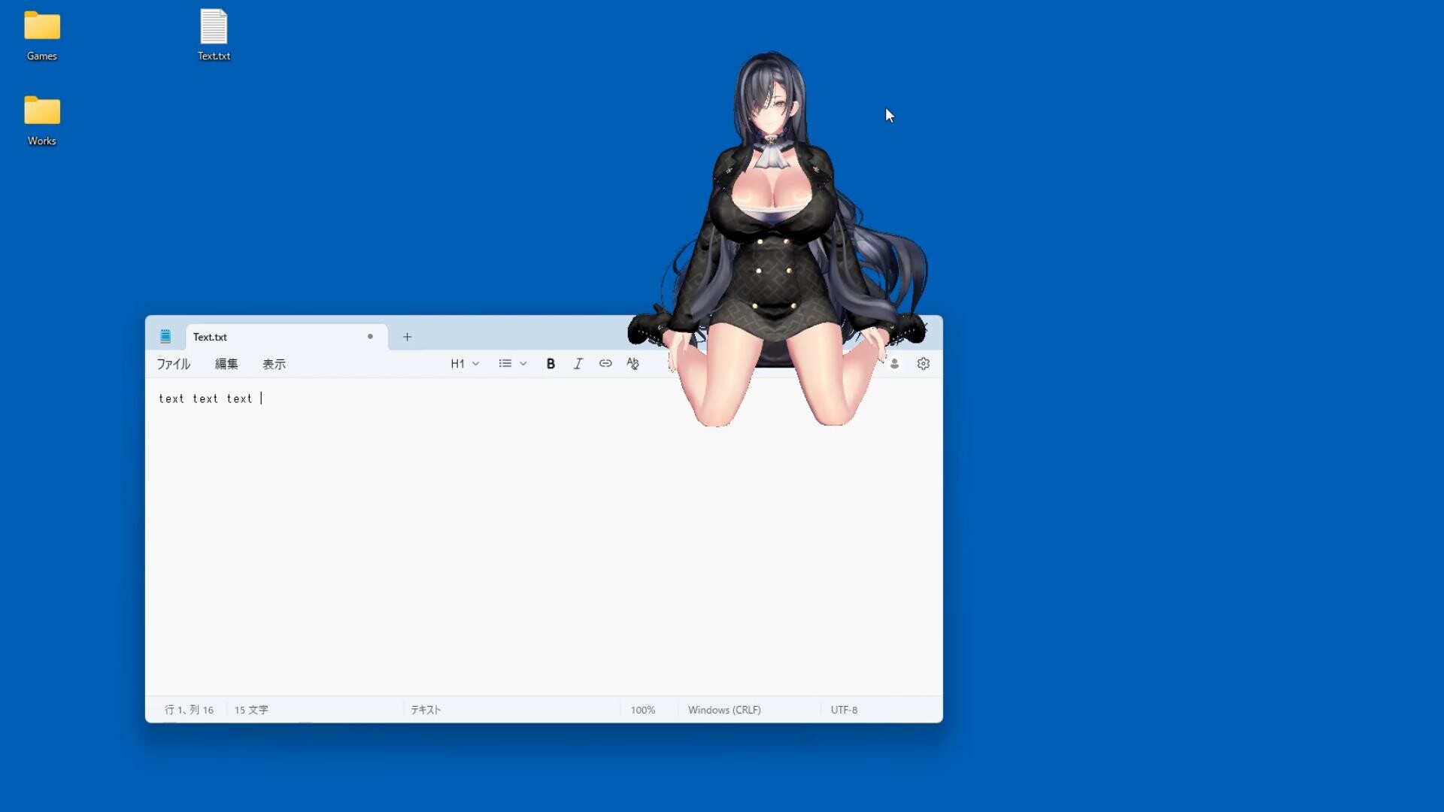Clear formatting with the erase-format icon
This screenshot has height=812, width=1444.
633,363
